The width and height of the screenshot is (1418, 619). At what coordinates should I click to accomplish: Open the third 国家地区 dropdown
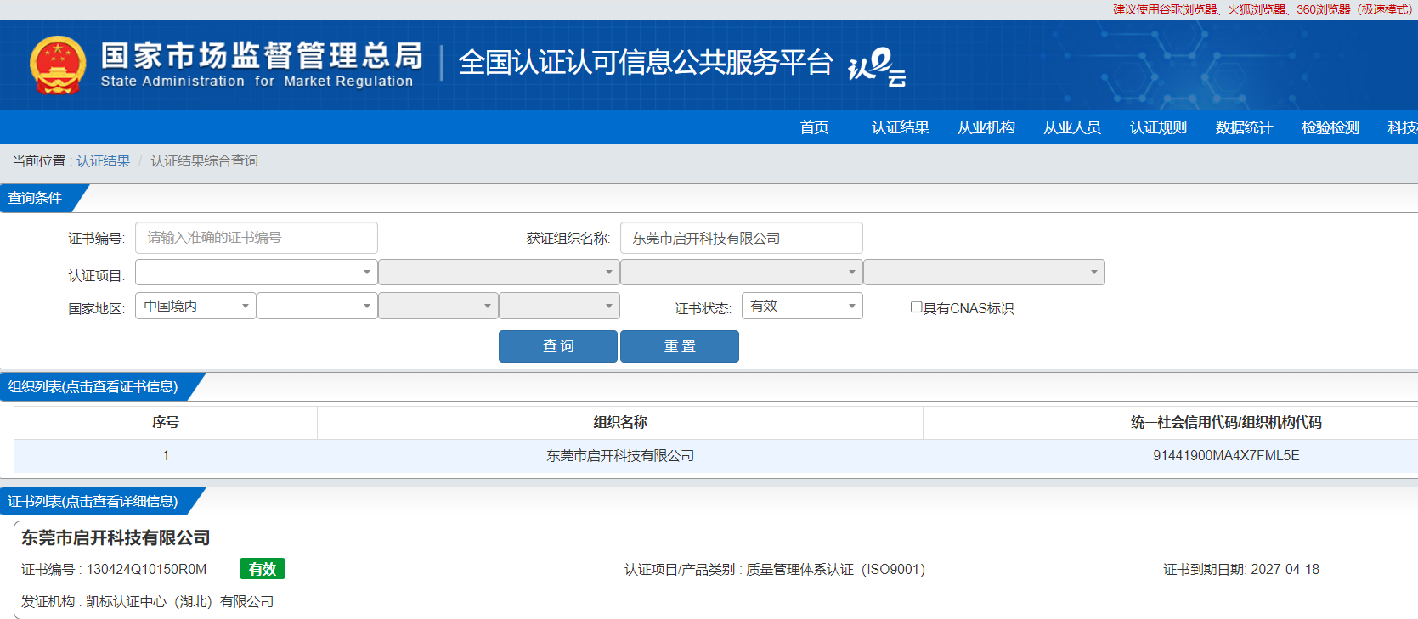[x=438, y=306]
